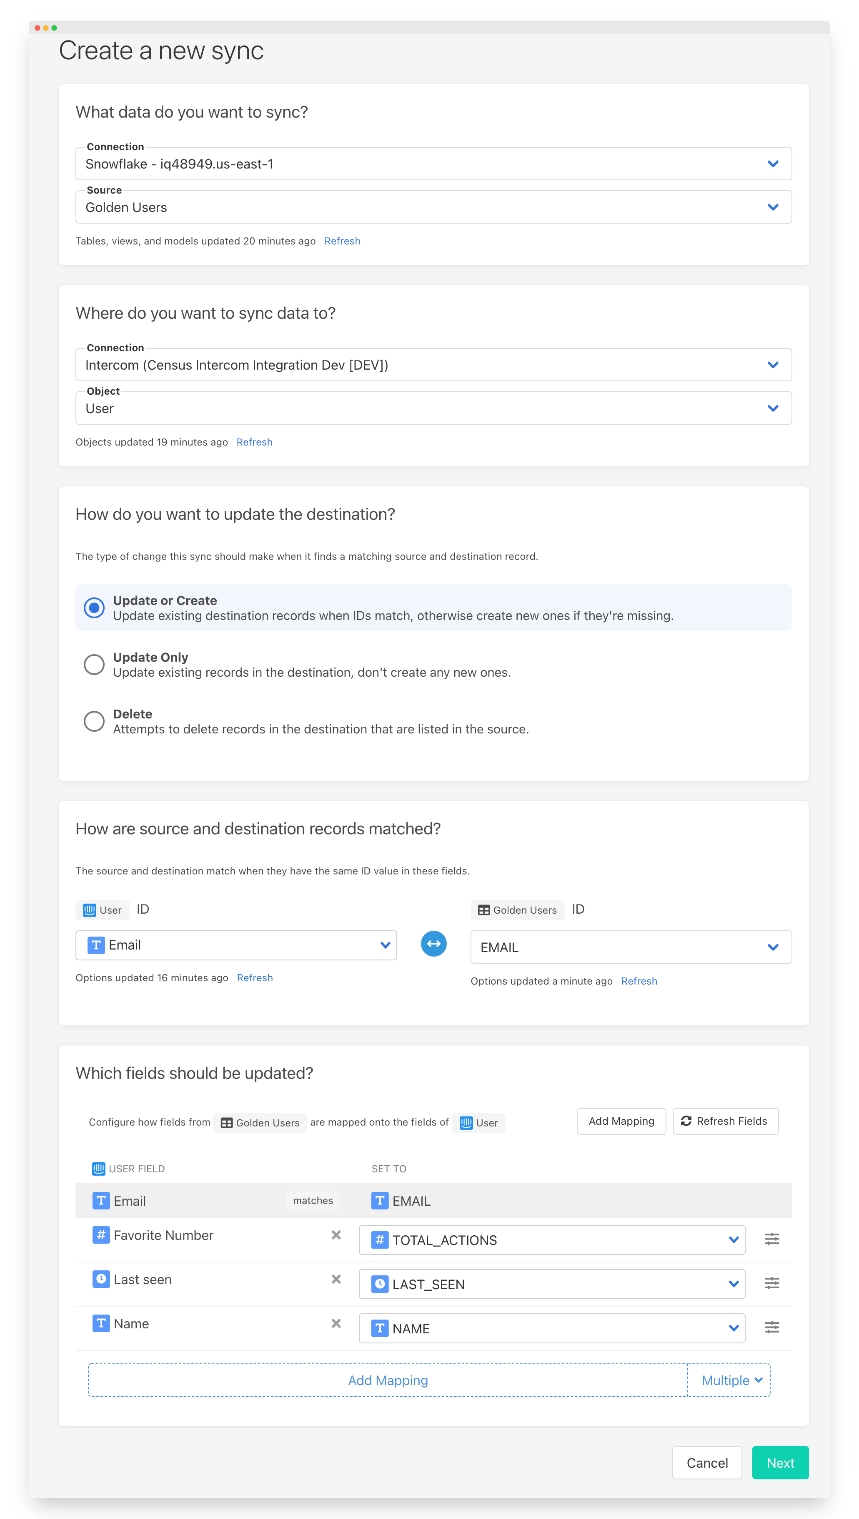This screenshot has height=1519, width=859.
Task: Select the Update or Create option
Action: 94,607
